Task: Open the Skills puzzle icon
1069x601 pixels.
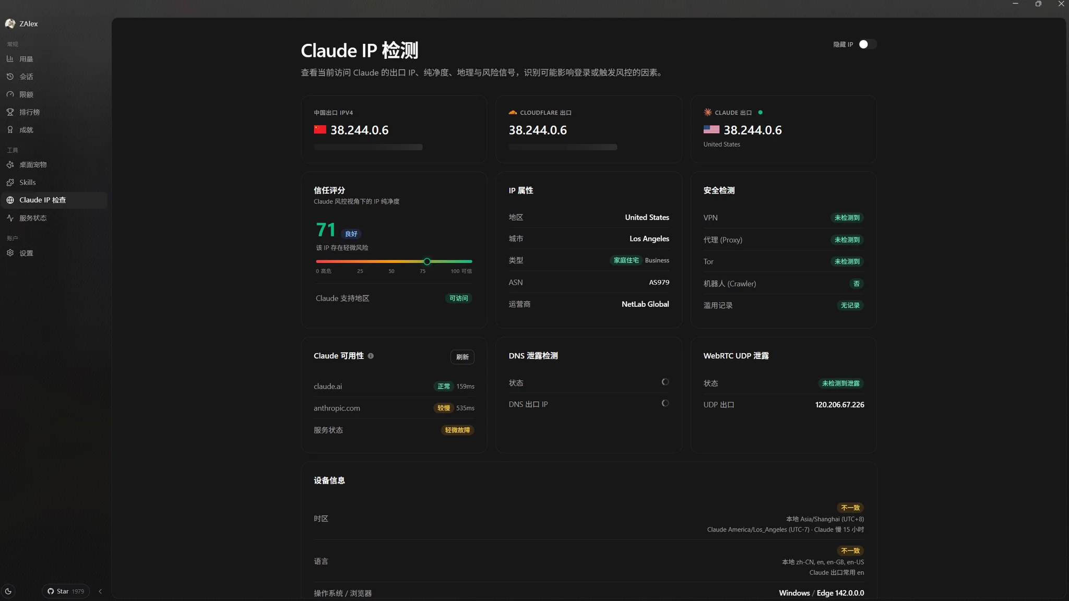Action: 10,183
